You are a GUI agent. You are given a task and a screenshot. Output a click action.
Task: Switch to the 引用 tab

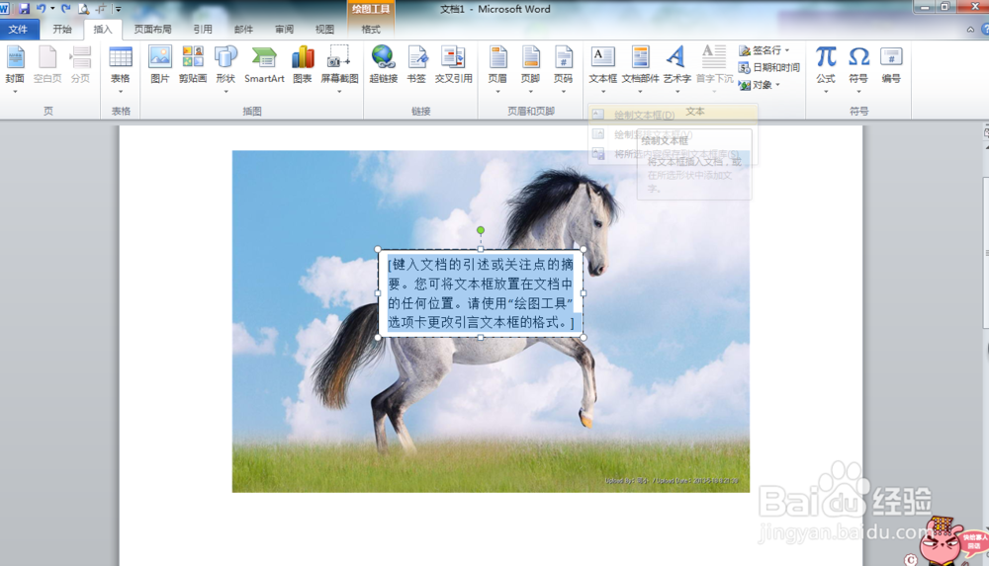(x=203, y=29)
